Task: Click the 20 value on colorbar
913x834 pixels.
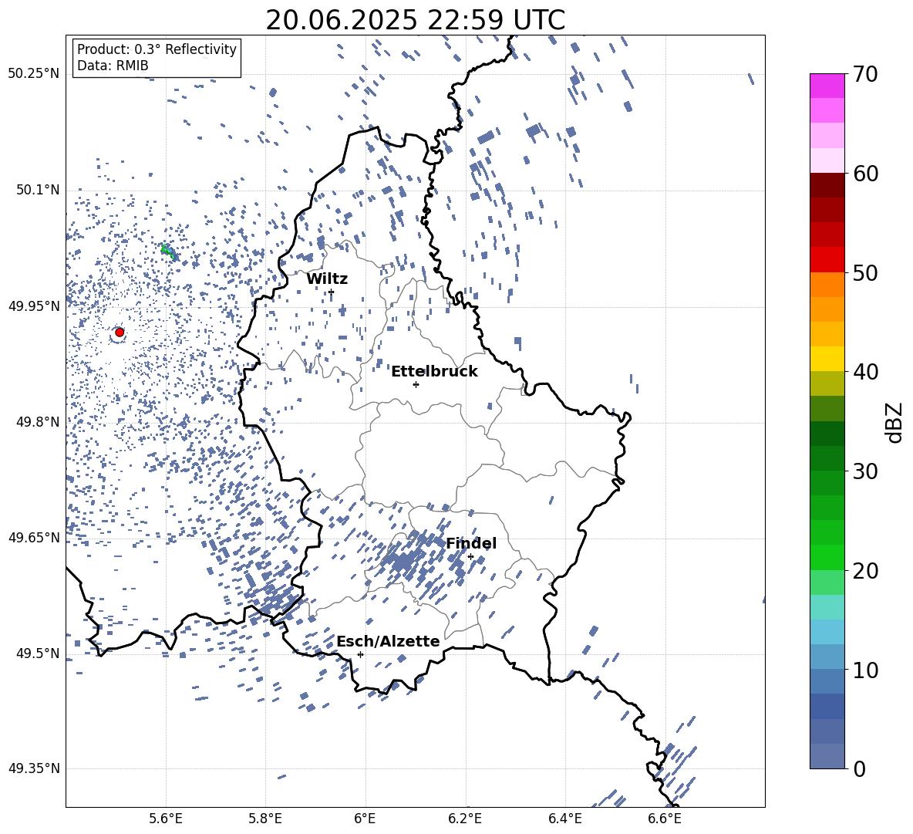Action: point(865,570)
